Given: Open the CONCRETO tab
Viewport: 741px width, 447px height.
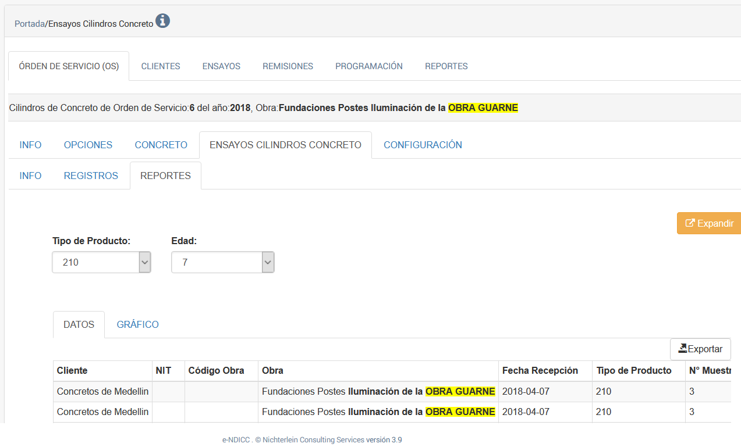Looking at the screenshot, I should 161,145.
